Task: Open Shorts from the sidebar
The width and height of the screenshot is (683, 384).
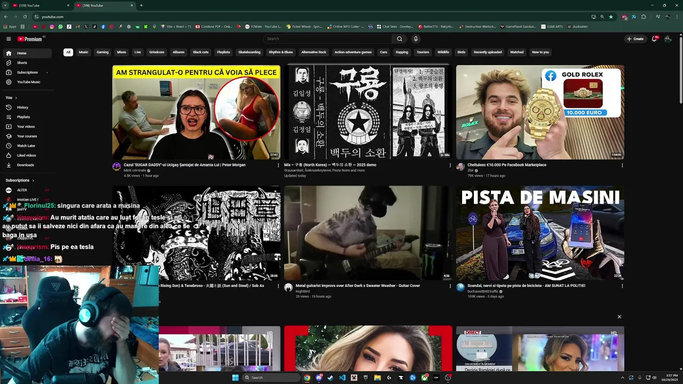Action: 26,63
